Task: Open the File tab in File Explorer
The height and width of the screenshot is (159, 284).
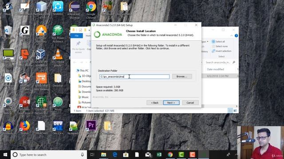Action: coord(77,36)
